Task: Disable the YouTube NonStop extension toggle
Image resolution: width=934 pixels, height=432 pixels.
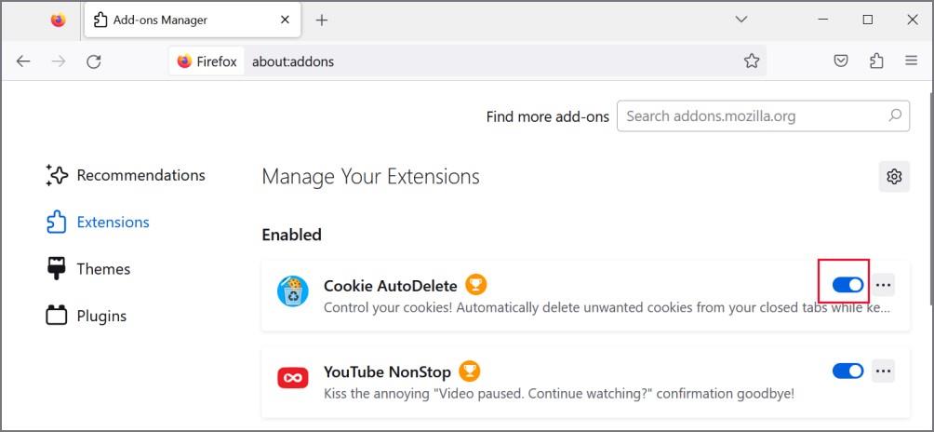Action: click(847, 371)
